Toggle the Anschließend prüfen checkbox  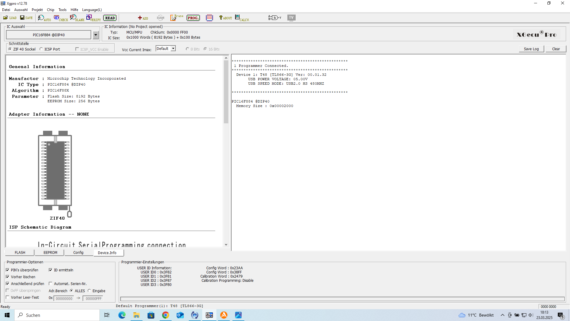point(7,284)
